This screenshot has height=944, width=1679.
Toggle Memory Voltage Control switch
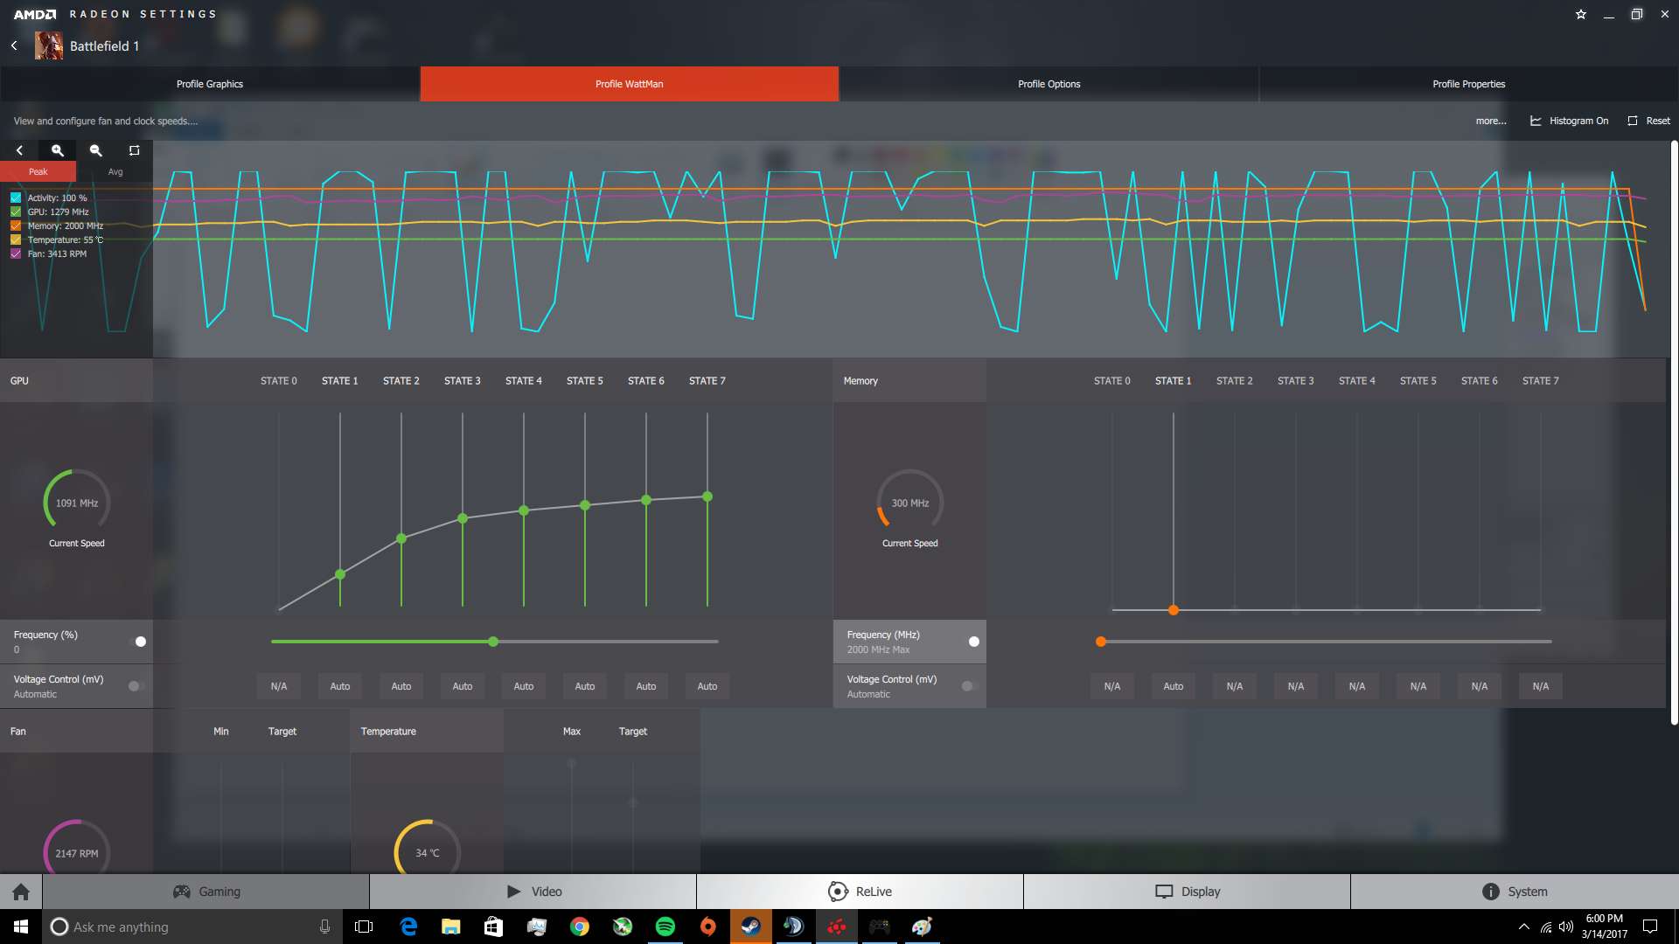(x=969, y=686)
